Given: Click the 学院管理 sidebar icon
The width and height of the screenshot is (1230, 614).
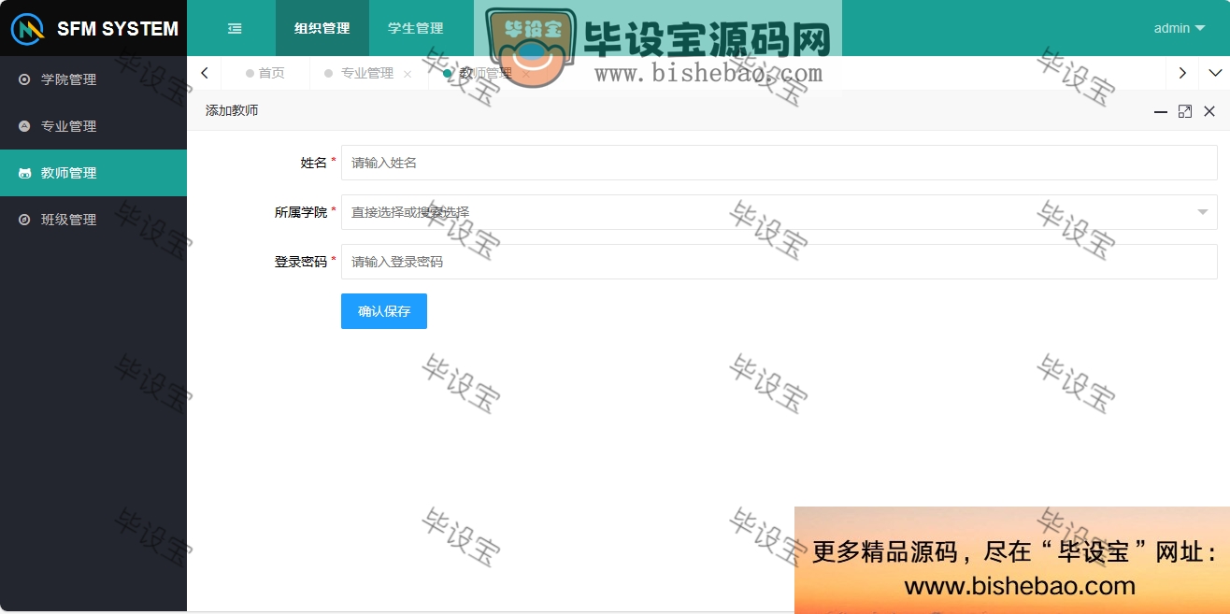Looking at the screenshot, I should point(24,79).
